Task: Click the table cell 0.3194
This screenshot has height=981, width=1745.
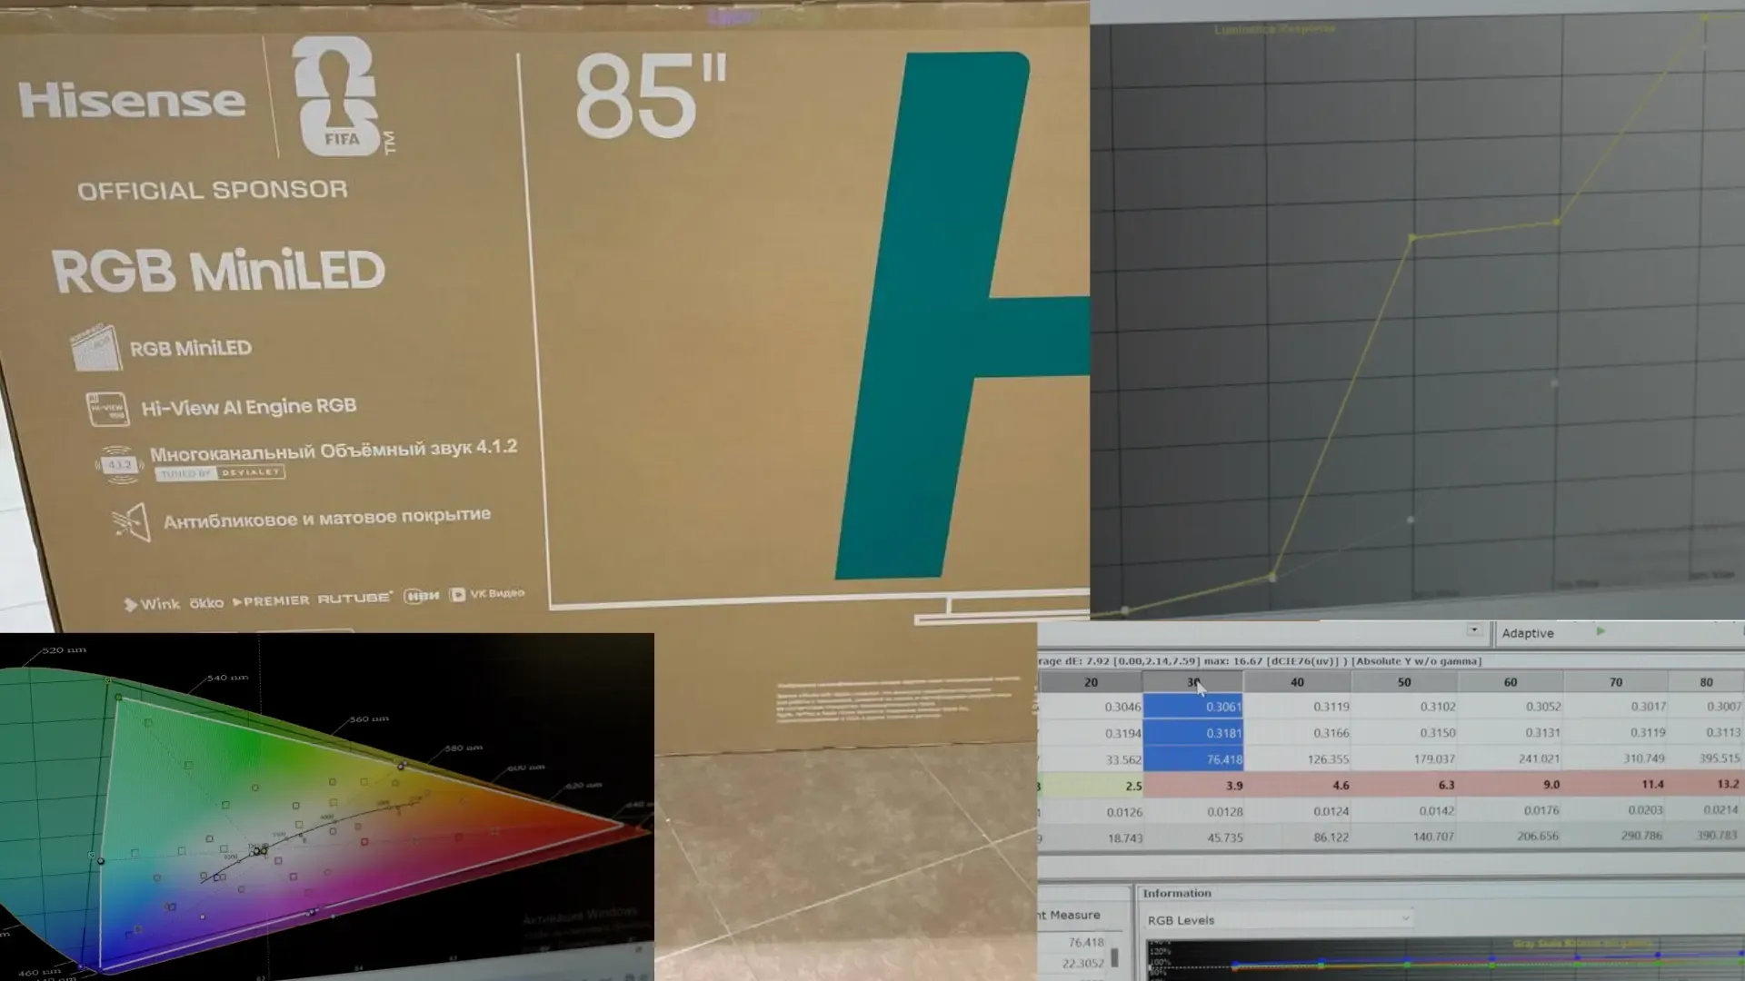Action: 1091,733
